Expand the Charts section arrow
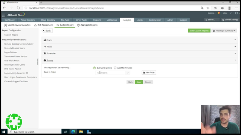Image resolution: width=241 pixels, height=135 pixels. [x=235, y=40]
